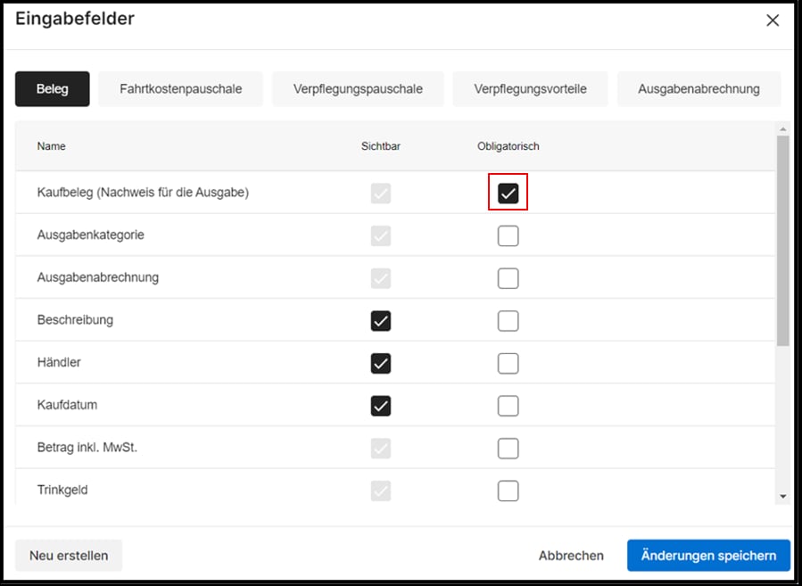The height and width of the screenshot is (586, 802).
Task: Toggle Kaufdatum visibility checkbox
Action: click(x=381, y=406)
